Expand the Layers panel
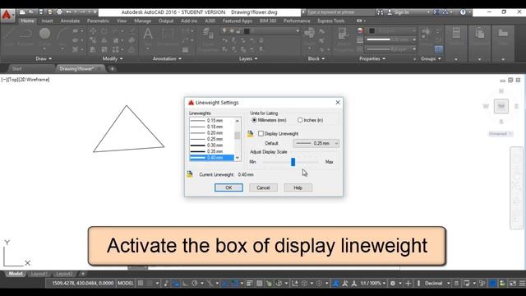This screenshot has width=526, height=296. 248,58
